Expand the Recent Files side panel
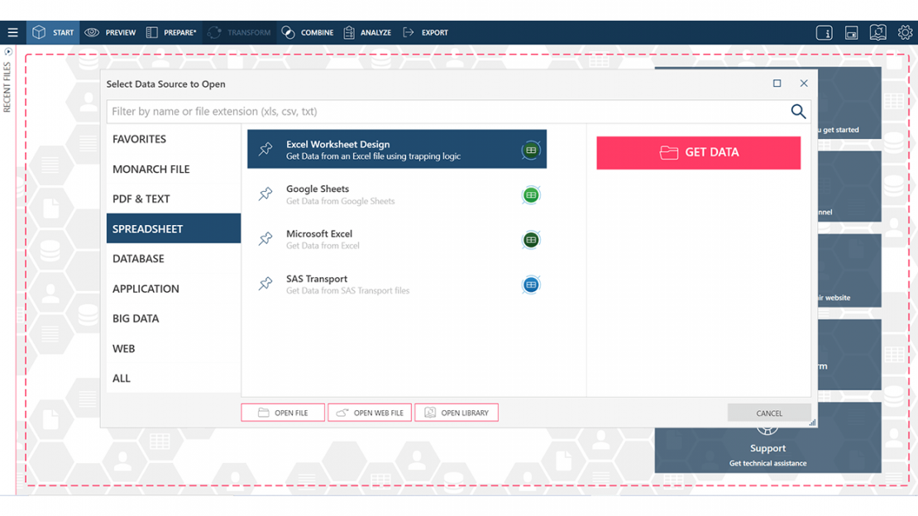The image size is (918, 516). 7,50
